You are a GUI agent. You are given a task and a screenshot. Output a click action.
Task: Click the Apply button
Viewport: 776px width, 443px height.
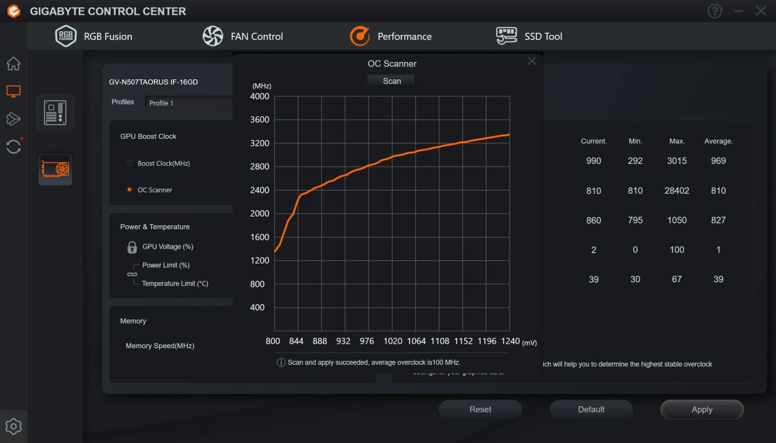tap(702, 409)
